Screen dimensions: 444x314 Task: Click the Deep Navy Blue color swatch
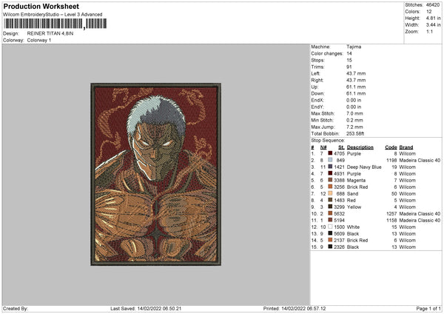pos(329,167)
